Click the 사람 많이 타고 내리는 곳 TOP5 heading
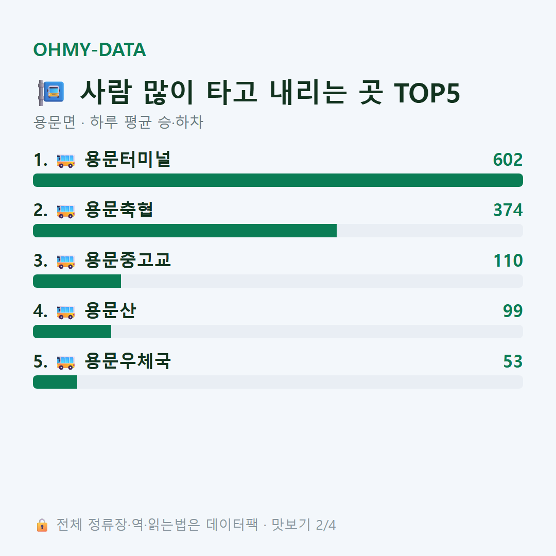Screen dimensions: 556x556 click(270, 93)
